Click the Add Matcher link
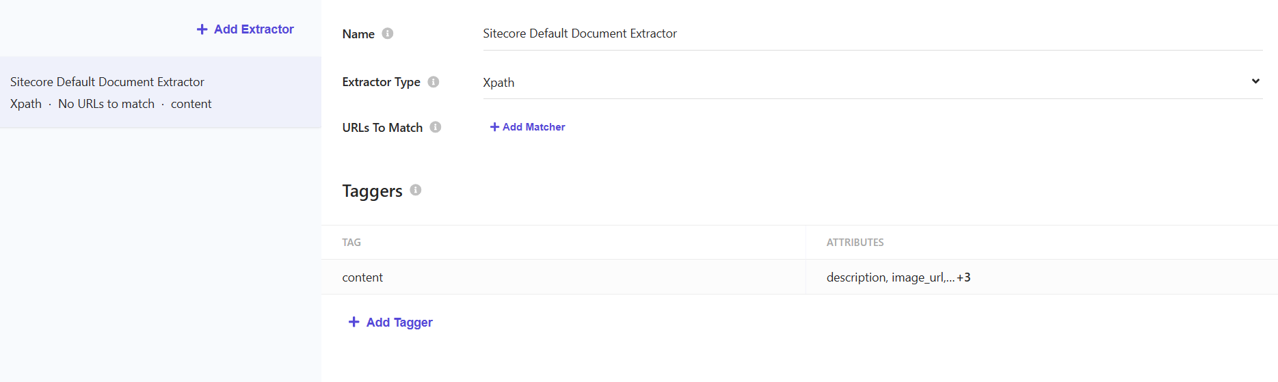This screenshot has width=1278, height=382. (x=528, y=127)
